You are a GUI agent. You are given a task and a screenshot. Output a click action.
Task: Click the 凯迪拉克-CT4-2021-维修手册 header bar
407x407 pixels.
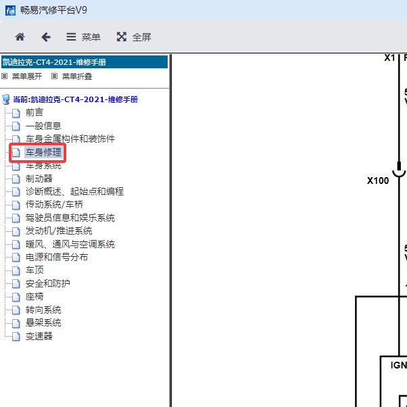click(85, 62)
